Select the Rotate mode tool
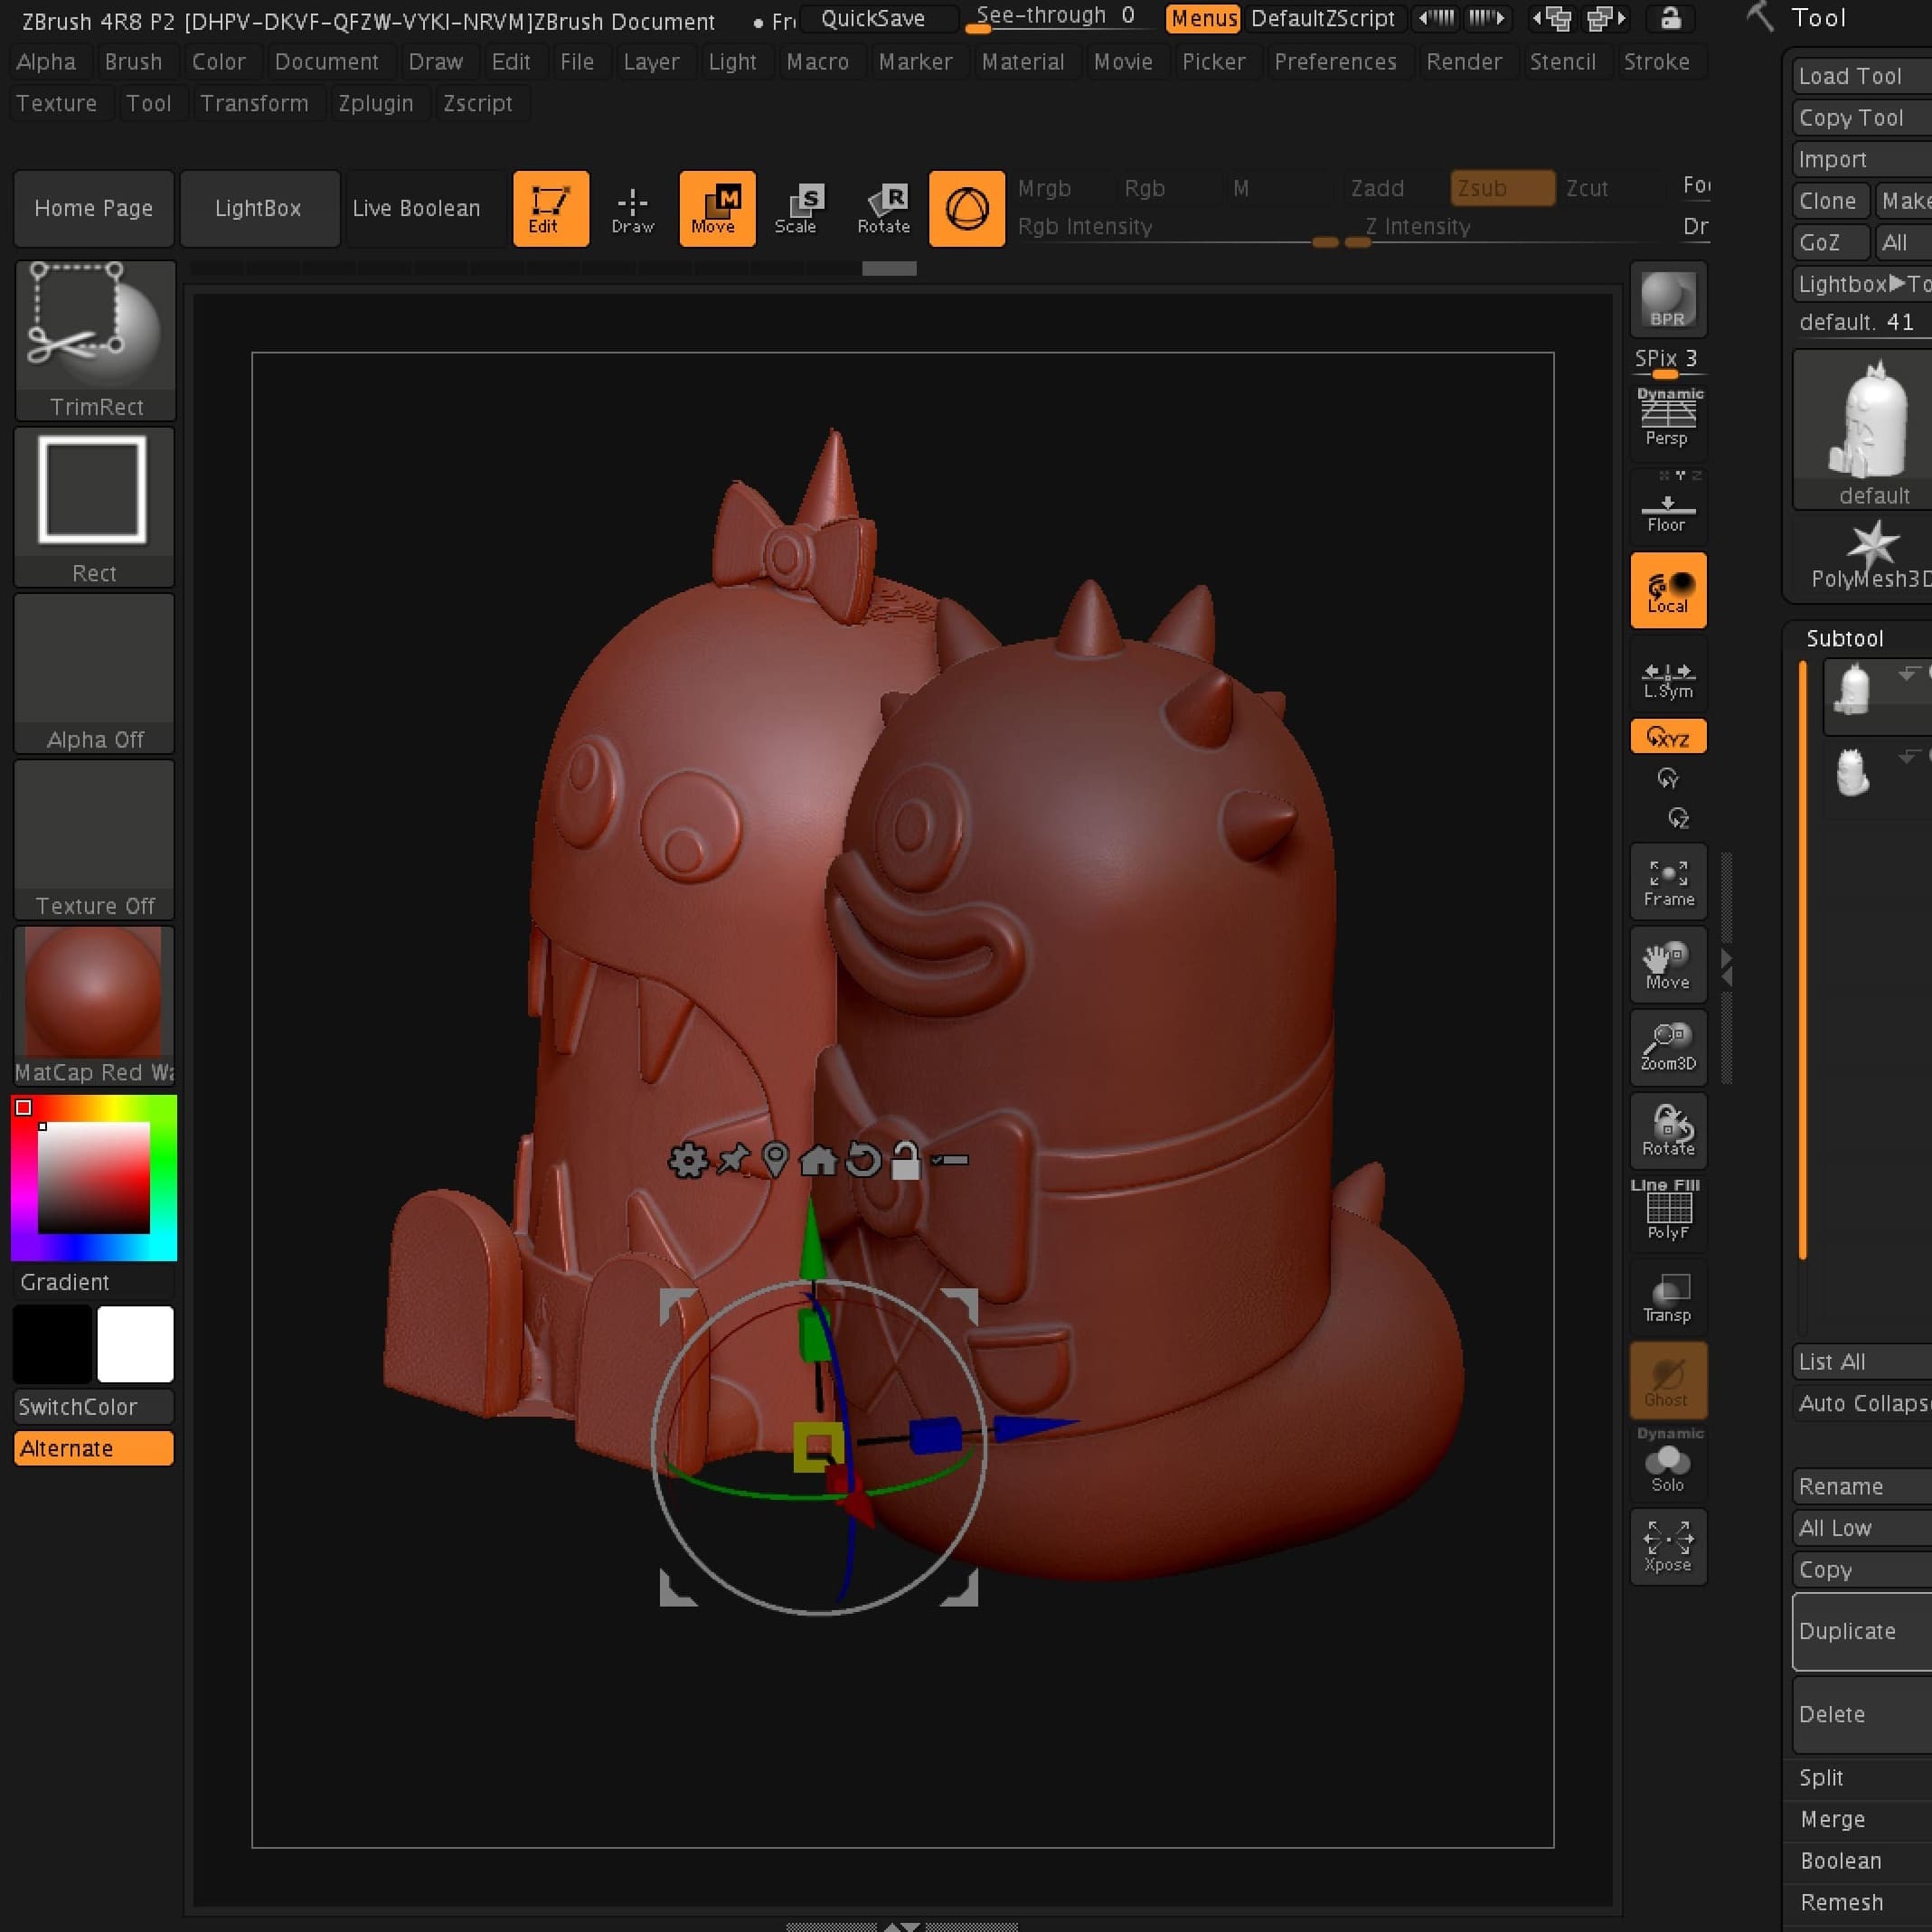Screen dimensions: 1932x1932 coord(883,208)
